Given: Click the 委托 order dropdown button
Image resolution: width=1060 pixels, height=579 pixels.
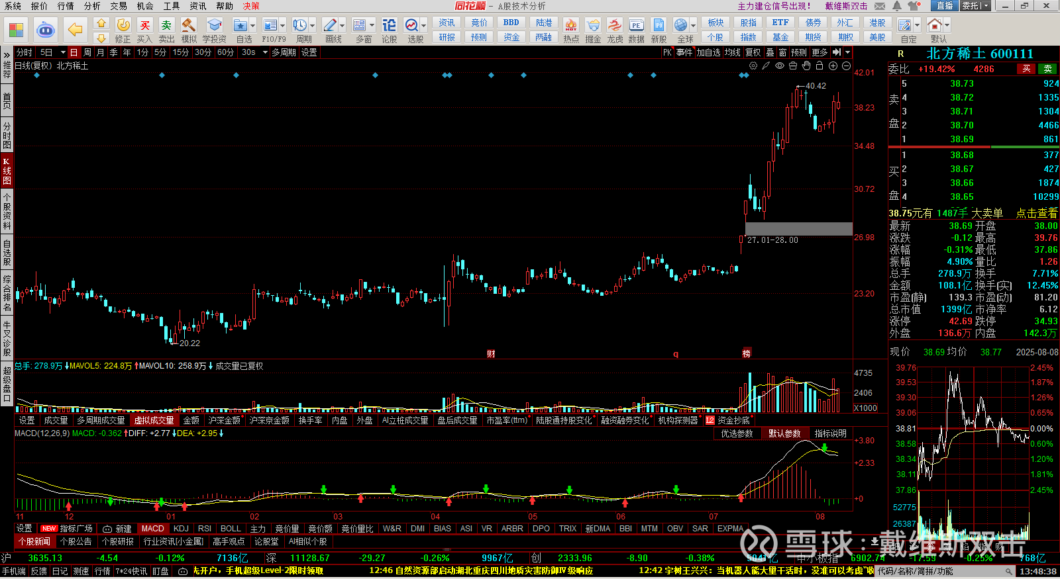Looking at the screenshot, I should 975,6.
